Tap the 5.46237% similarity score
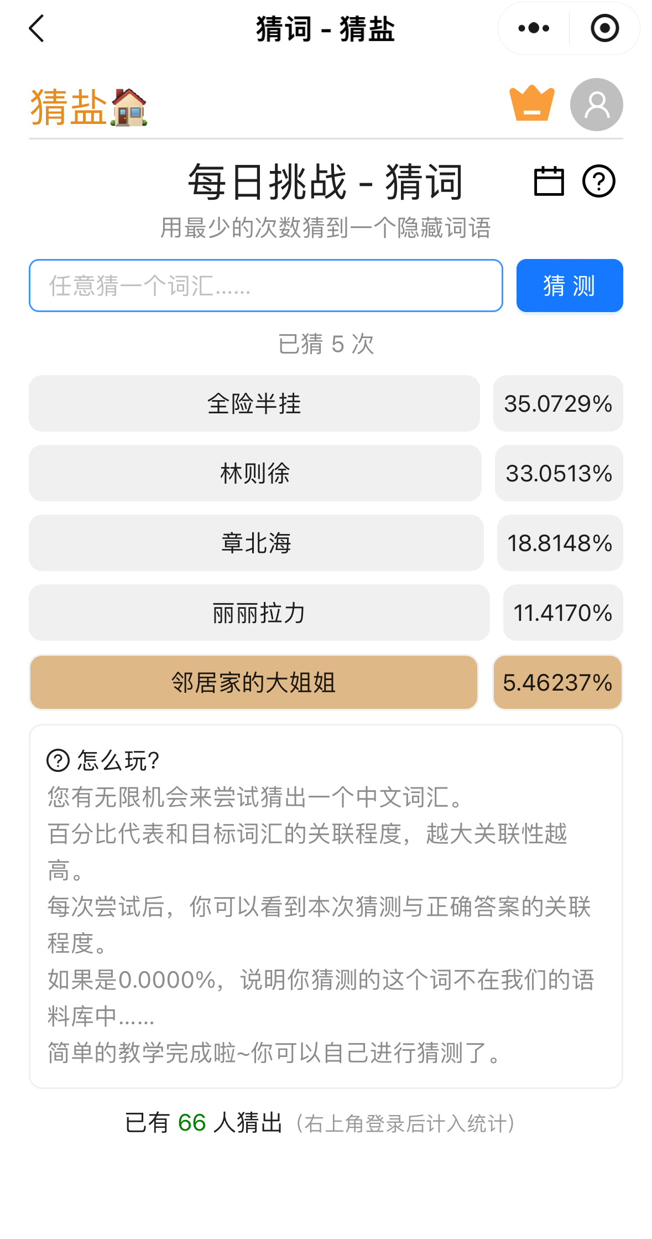The width and height of the screenshot is (652, 1239). 557,682
